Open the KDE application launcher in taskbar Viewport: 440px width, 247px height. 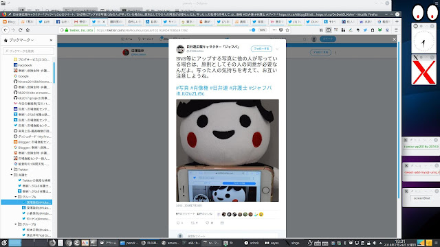4,242
